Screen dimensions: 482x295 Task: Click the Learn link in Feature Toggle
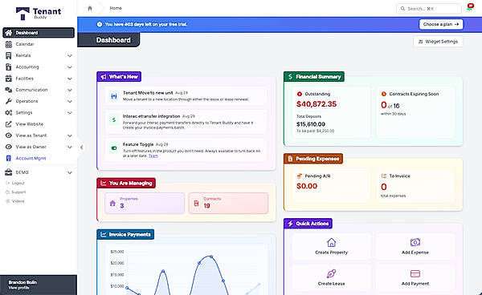tap(153, 156)
